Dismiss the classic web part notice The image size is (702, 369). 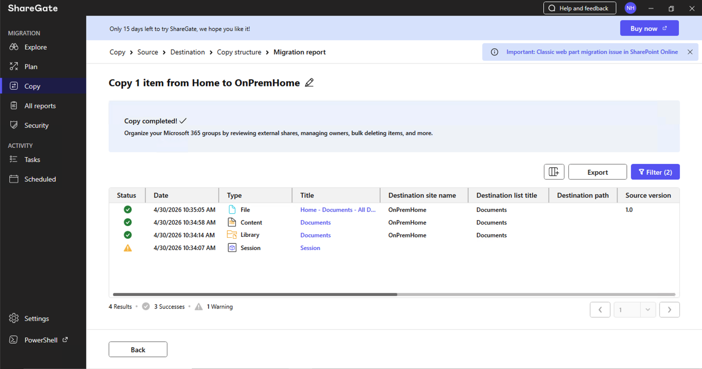tap(690, 52)
